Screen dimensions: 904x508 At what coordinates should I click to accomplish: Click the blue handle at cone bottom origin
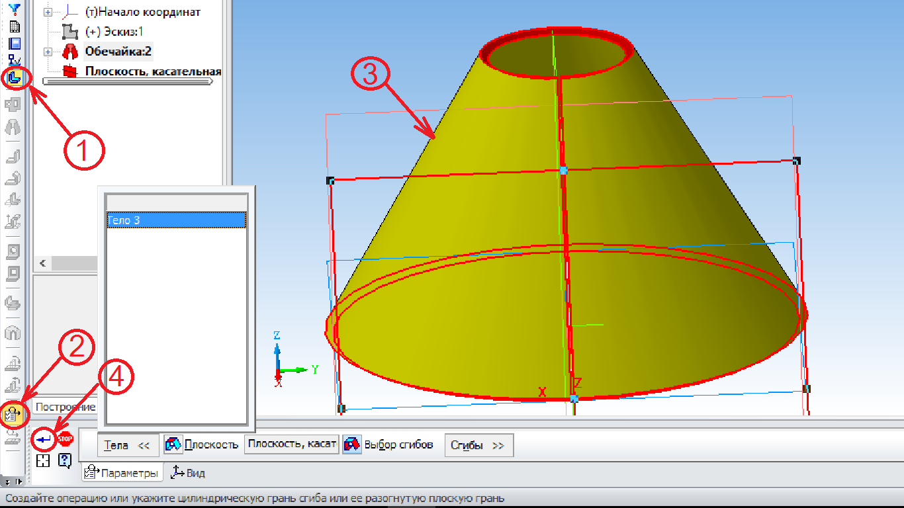(x=574, y=398)
